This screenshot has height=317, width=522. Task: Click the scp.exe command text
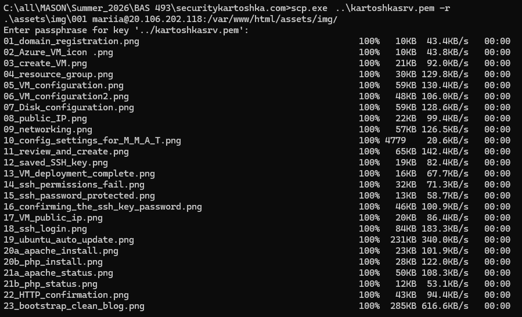pos(309,8)
